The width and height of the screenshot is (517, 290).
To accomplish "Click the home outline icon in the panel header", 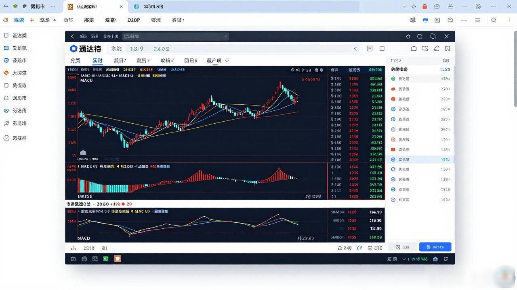I will (x=414, y=49).
